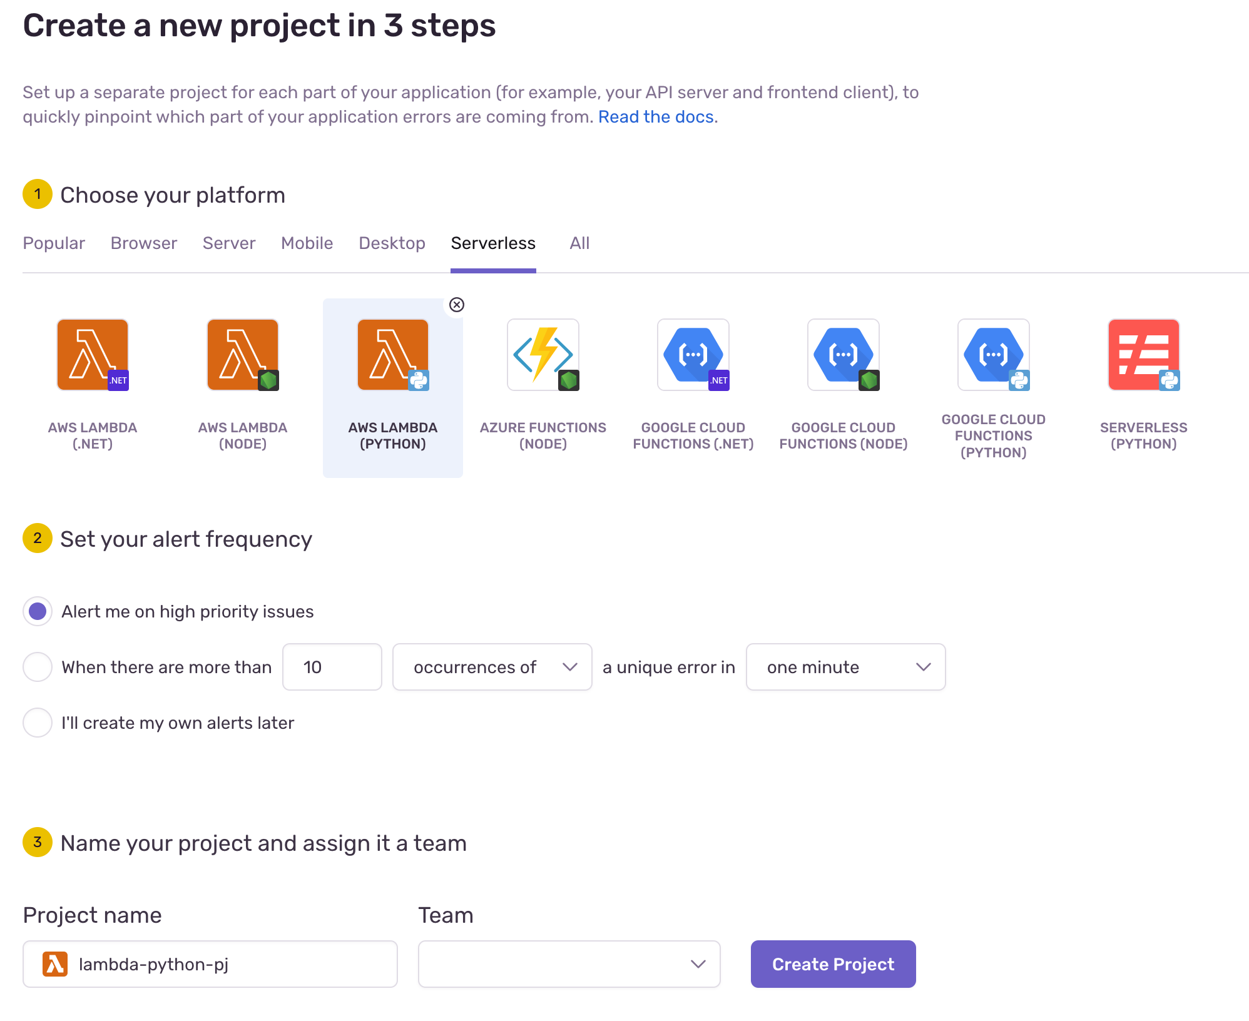
Task: Switch to the Mobile platform tab
Action: click(x=307, y=243)
